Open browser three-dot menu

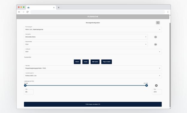168,12
